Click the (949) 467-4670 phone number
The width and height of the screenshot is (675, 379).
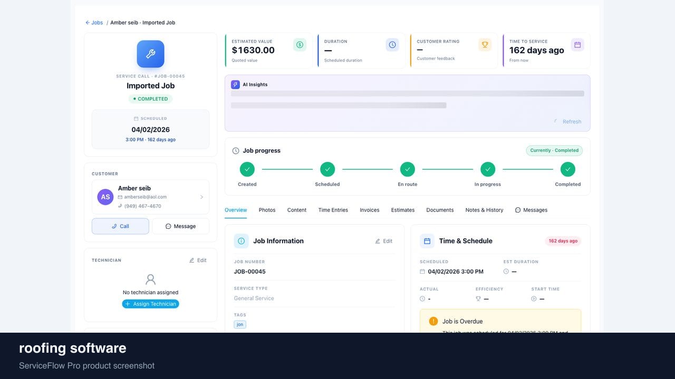point(143,206)
